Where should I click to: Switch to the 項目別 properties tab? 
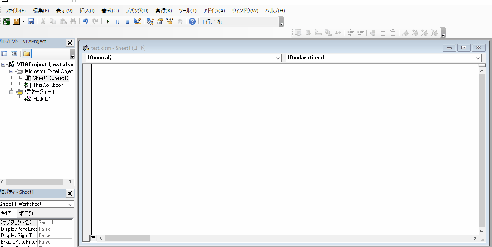[26, 213]
